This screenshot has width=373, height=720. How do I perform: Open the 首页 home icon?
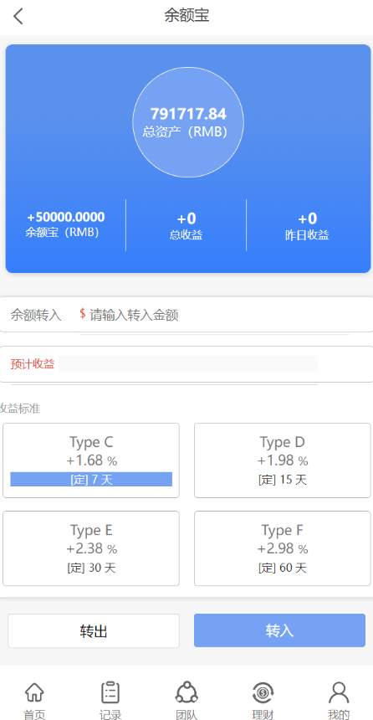pos(34,692)
